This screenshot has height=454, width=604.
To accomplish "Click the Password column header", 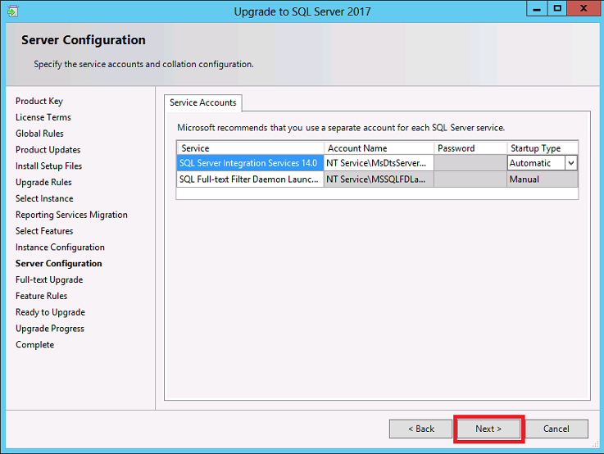I will 470,148.
